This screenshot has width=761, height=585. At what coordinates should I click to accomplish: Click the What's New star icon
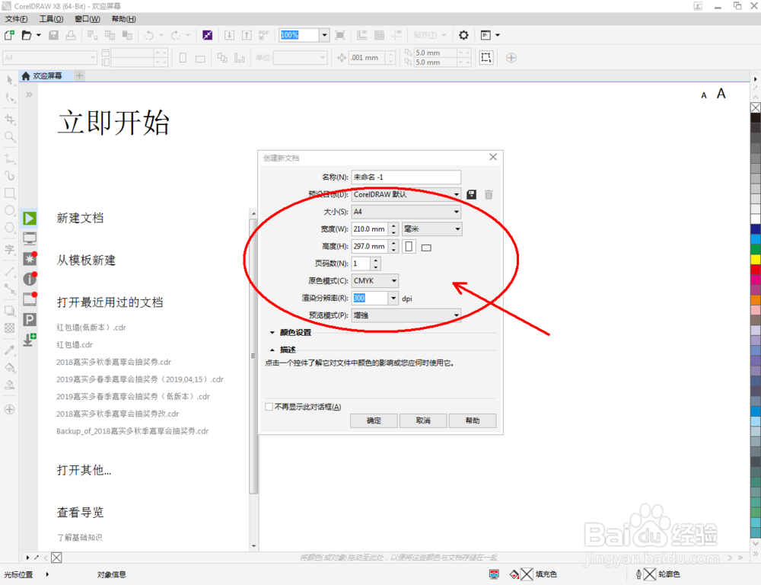point(30,258)
